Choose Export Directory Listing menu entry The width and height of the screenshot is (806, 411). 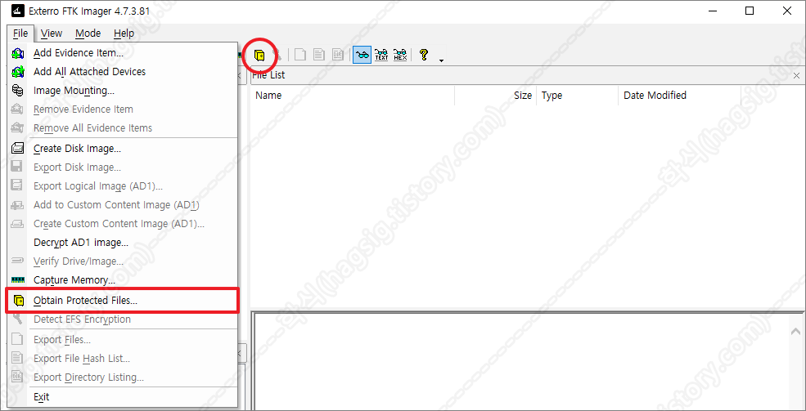click(x=123, y=377)
